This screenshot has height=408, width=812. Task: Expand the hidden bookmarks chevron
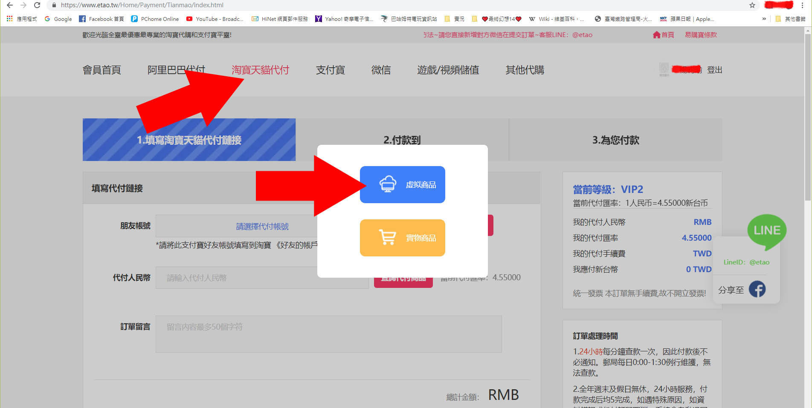pyautogui.click(x=764, y=19)
